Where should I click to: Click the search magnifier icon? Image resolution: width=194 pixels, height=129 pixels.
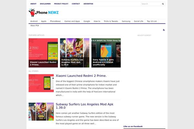click(x=163, y=4)
